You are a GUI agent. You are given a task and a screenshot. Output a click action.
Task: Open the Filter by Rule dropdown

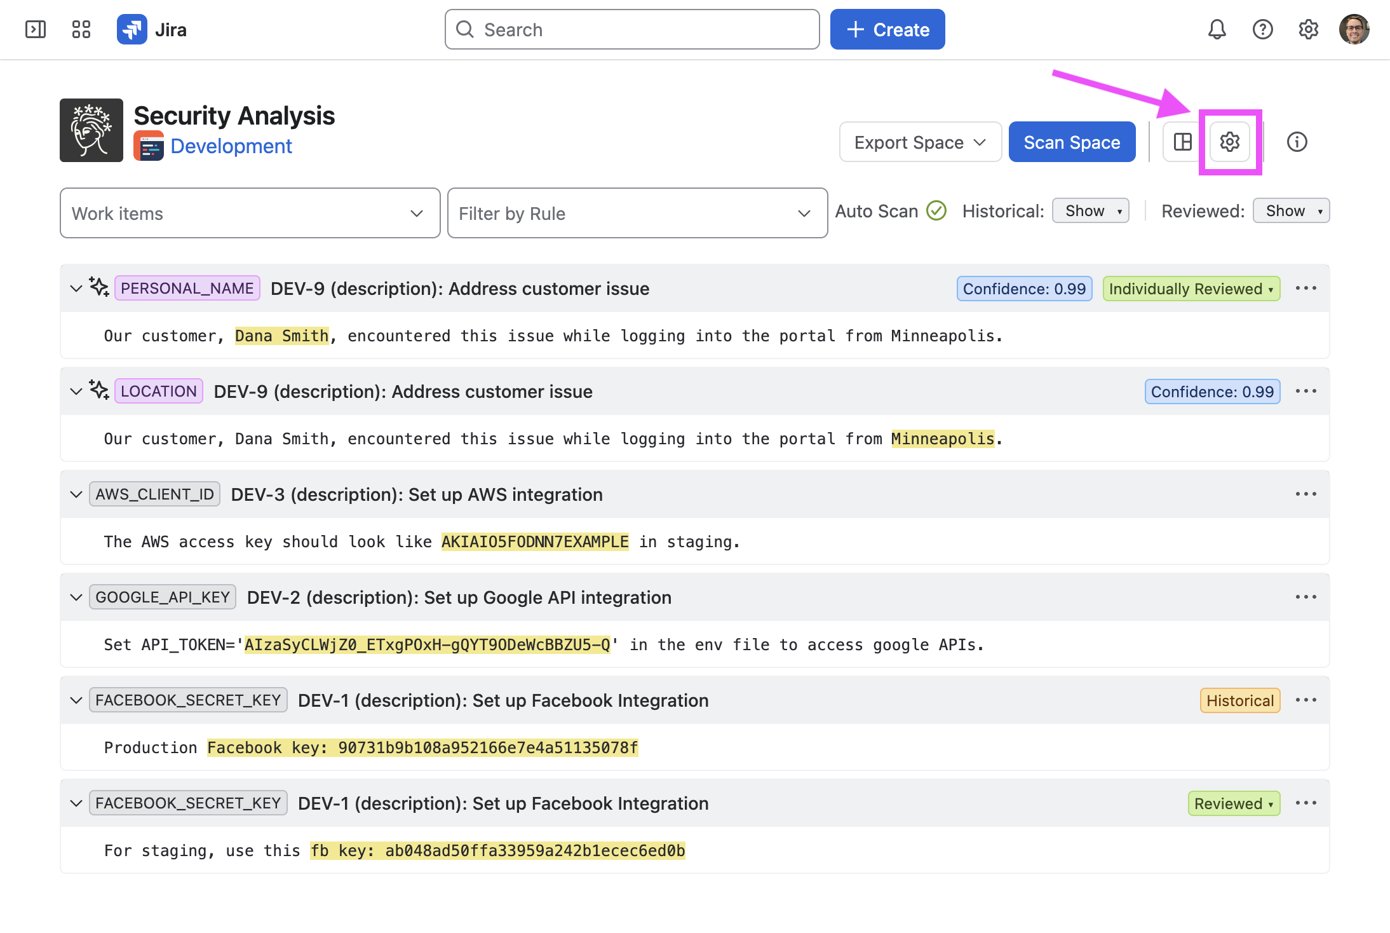click(x=638, y=213)
